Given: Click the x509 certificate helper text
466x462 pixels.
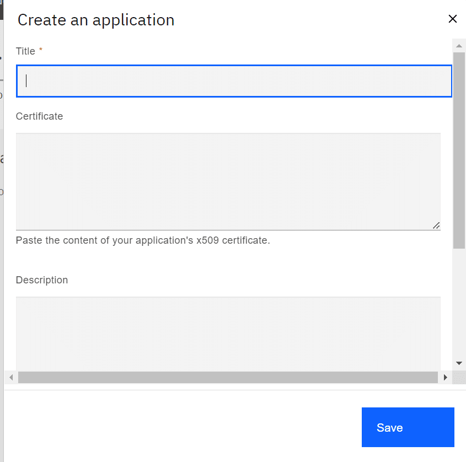Looking at the screenshot, I should pos(143,240).
